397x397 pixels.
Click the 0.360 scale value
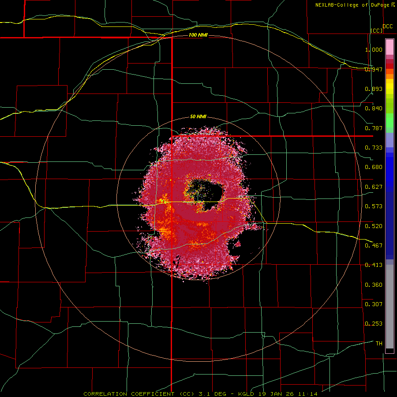pyautogui.click(x=374, y=285)
